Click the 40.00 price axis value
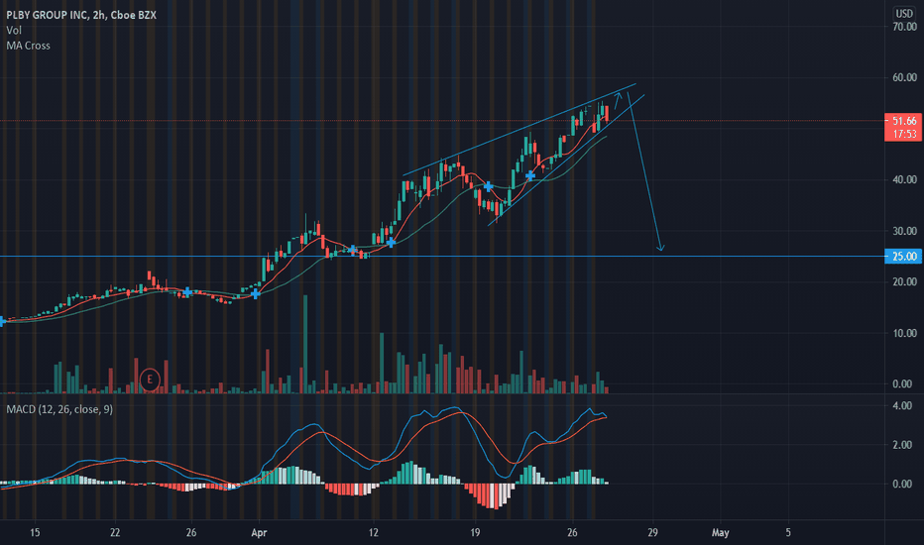The width and height of the screenshot is (924, 545). (x=904, y=179)
